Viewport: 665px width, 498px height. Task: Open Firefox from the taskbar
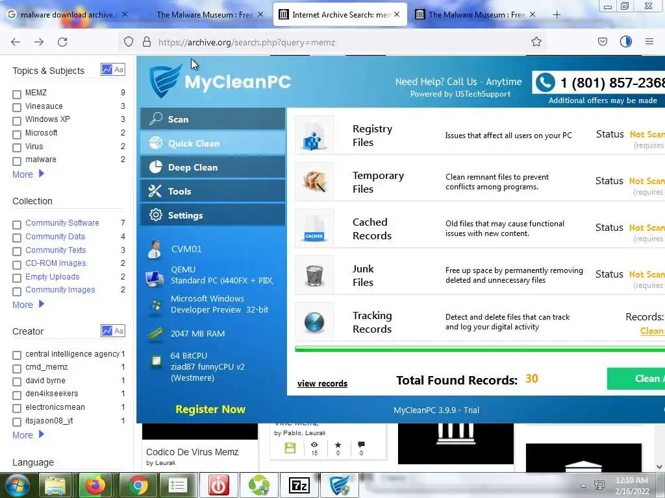(x=95, y=485)
